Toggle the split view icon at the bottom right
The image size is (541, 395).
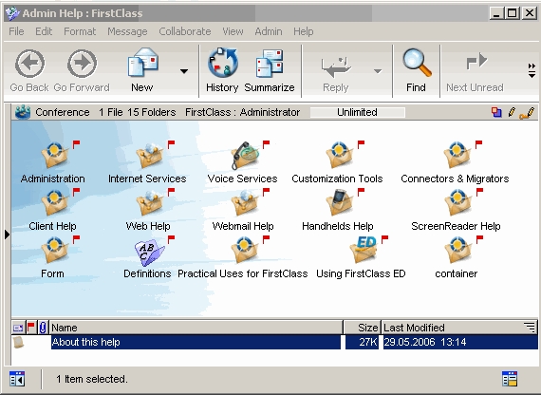[510, 379]
